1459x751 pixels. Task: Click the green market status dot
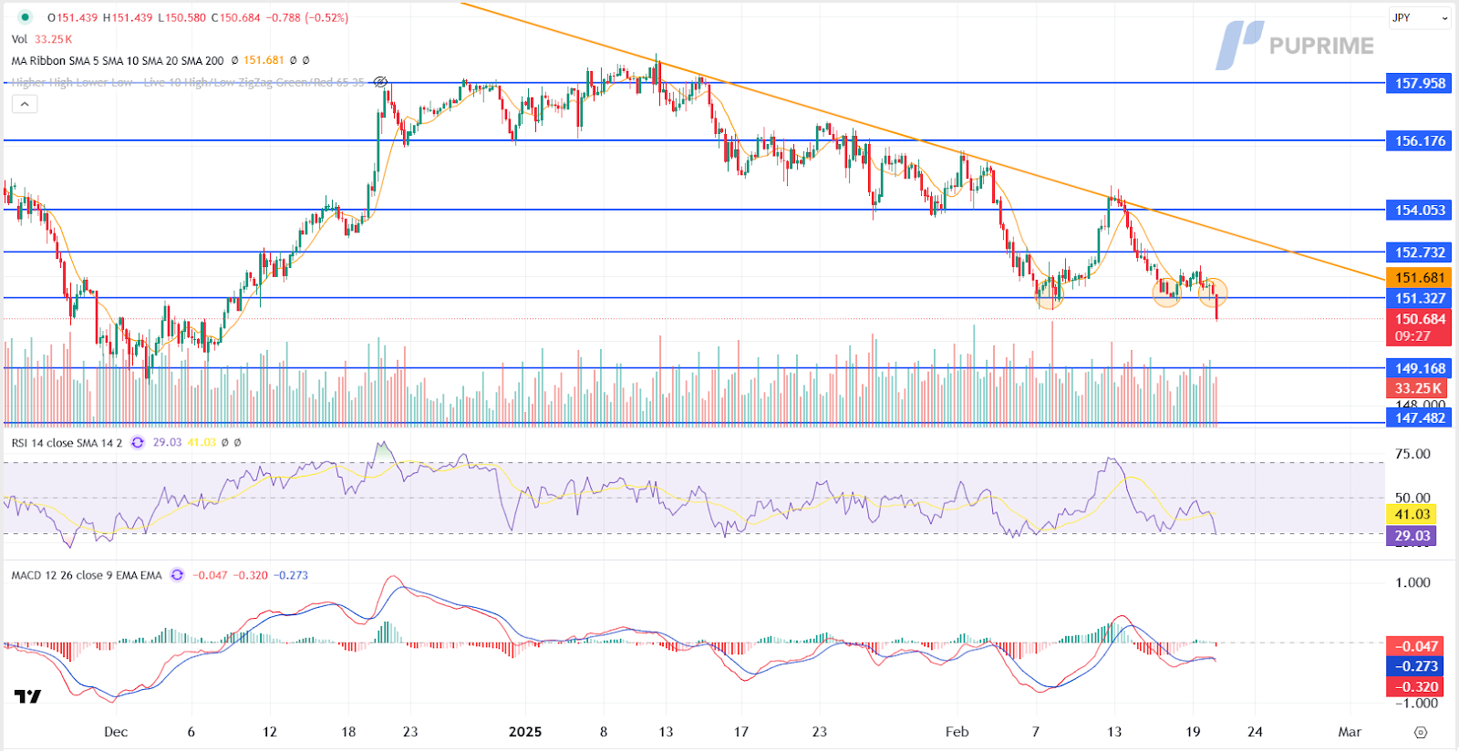pos(25,17)
